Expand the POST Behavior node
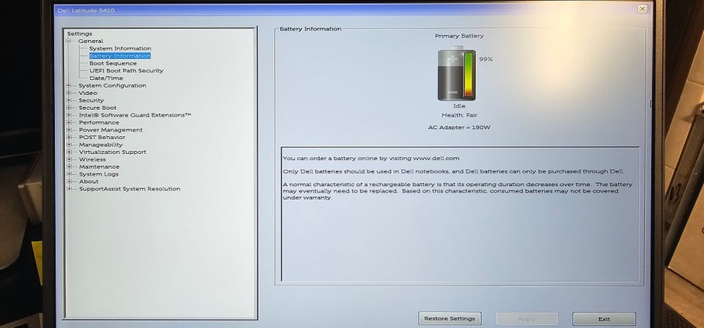This screenshot has height=328, width=704. click(69, 137)
